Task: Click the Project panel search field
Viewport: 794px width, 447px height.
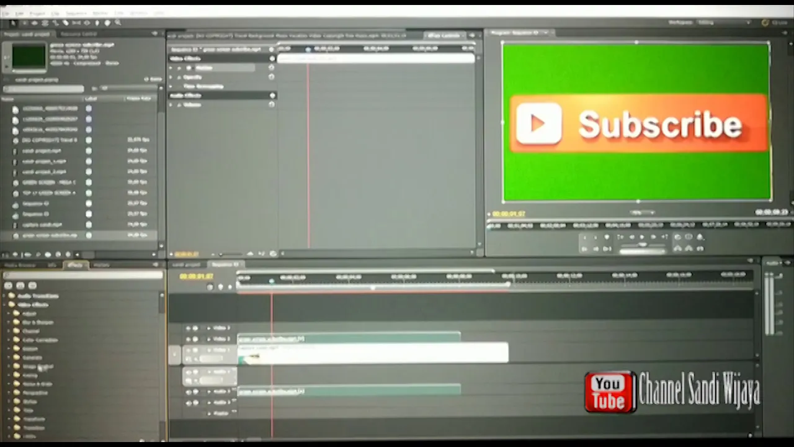Action: 43,89
